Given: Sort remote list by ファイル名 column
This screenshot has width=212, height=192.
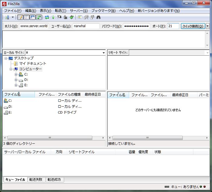Looking at the screenshot, I should click(x=118, y=95).
